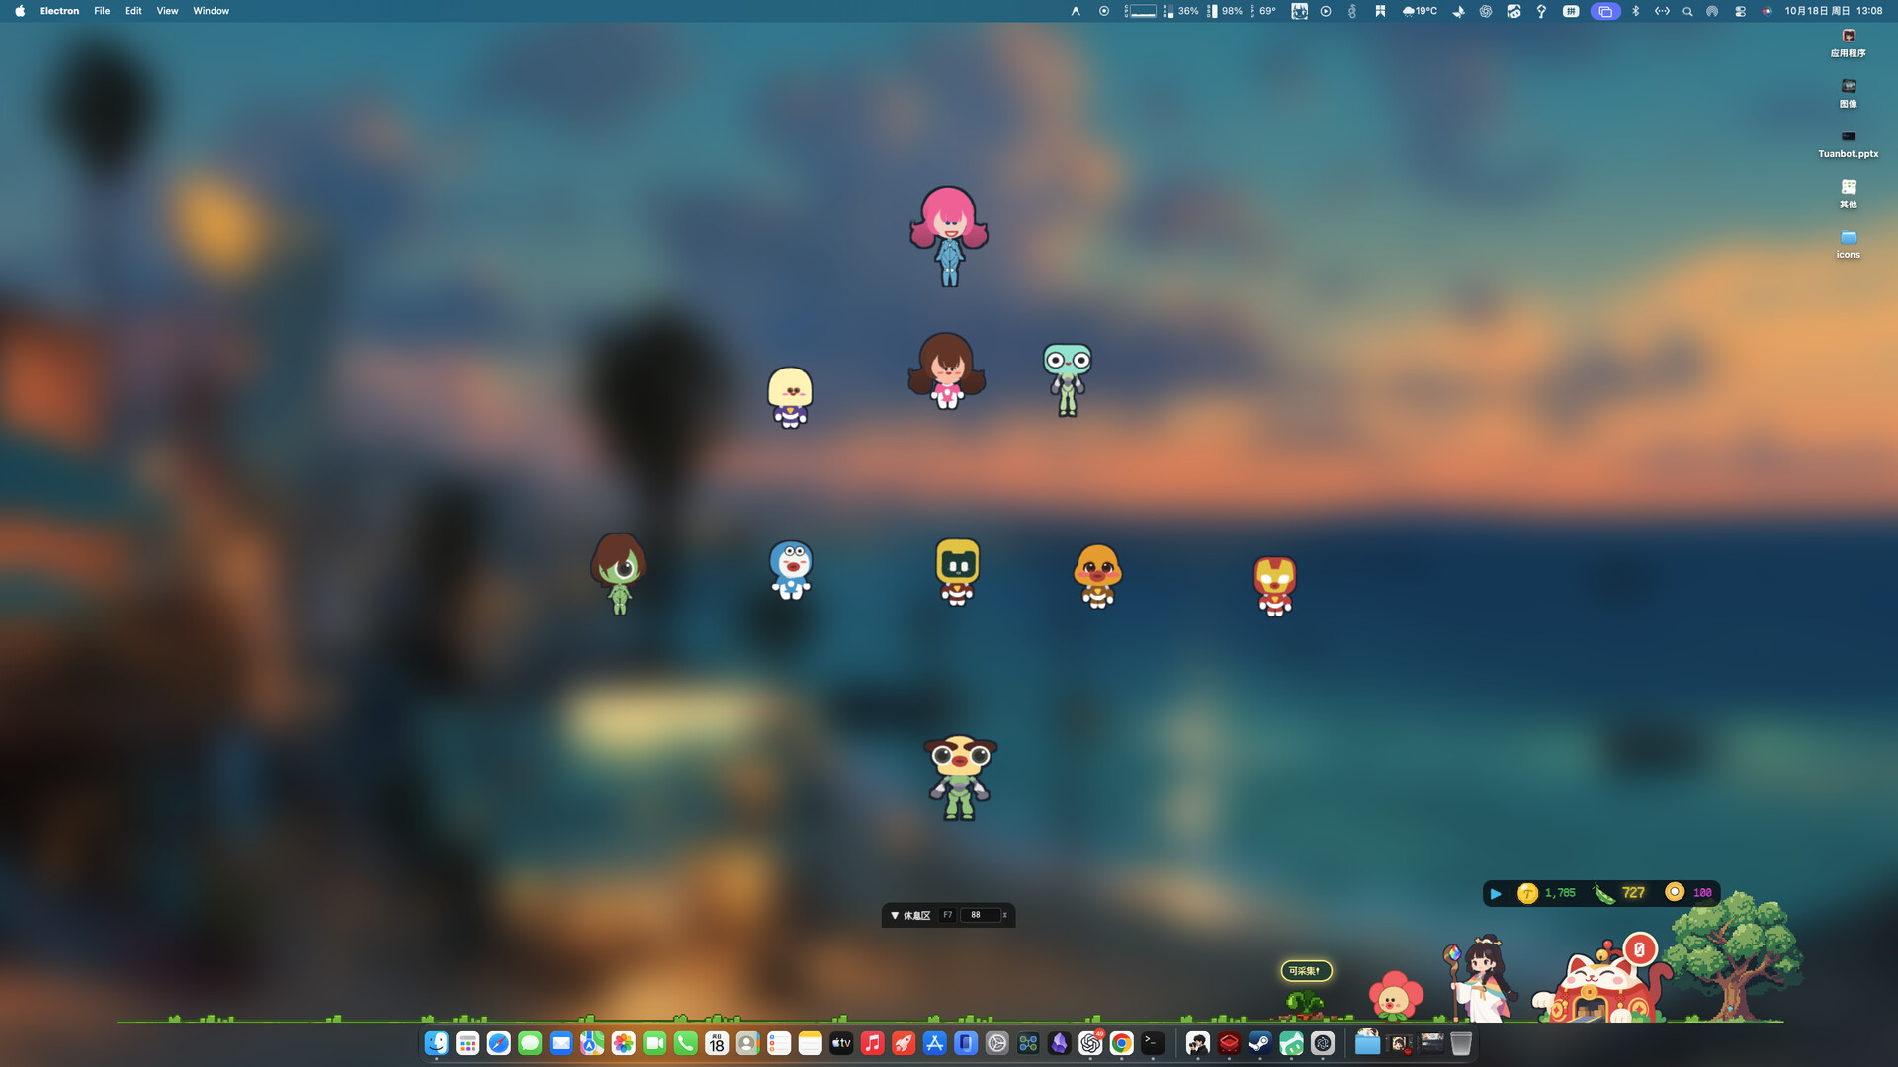
Task: Select the yellow blob-head character
Action: 790,396
